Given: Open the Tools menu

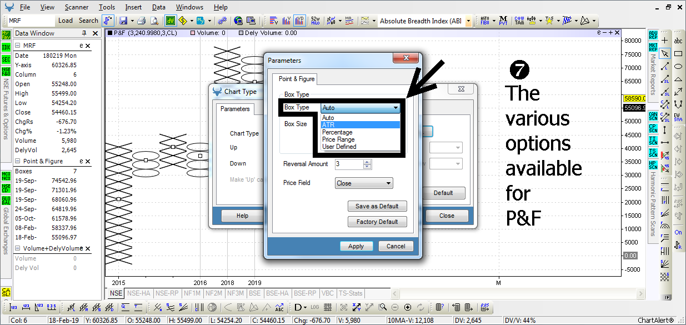Looking at the screenshot, I should (107, 7).
